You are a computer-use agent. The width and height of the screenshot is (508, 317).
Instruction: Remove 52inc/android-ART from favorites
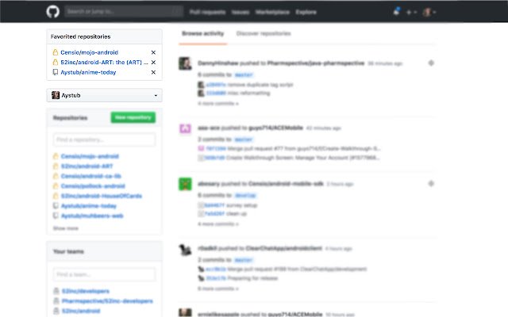tap(153, 62)
